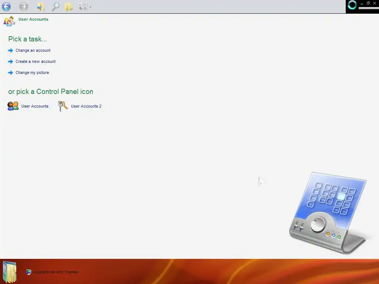Click folder icon in the bottom bar
This screenshot has height=284, width=379.
pyautogui.click(x=10, y=272)
